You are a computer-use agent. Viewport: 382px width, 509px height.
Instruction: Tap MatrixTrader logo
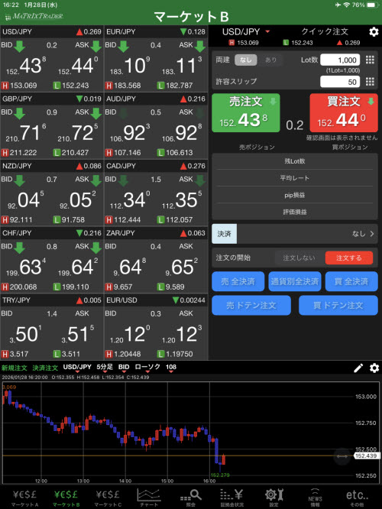click(34, 16)
